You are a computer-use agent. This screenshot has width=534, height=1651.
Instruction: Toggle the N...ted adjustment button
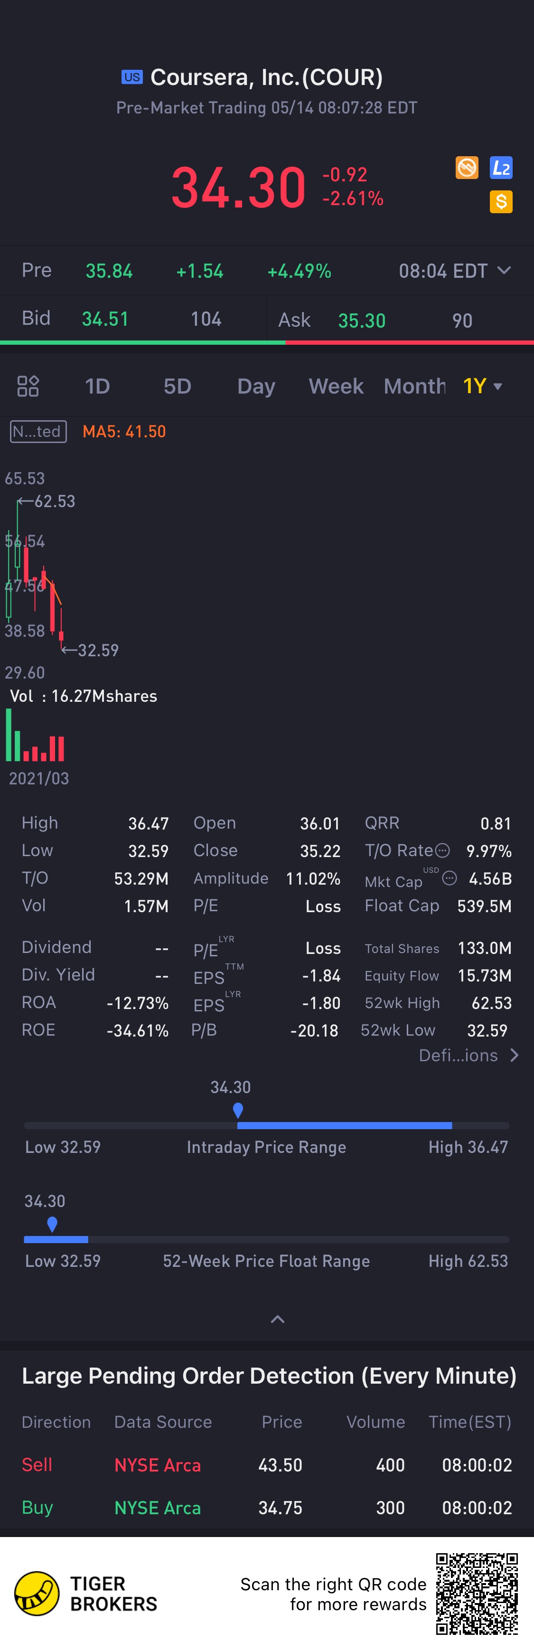(38, 431)
